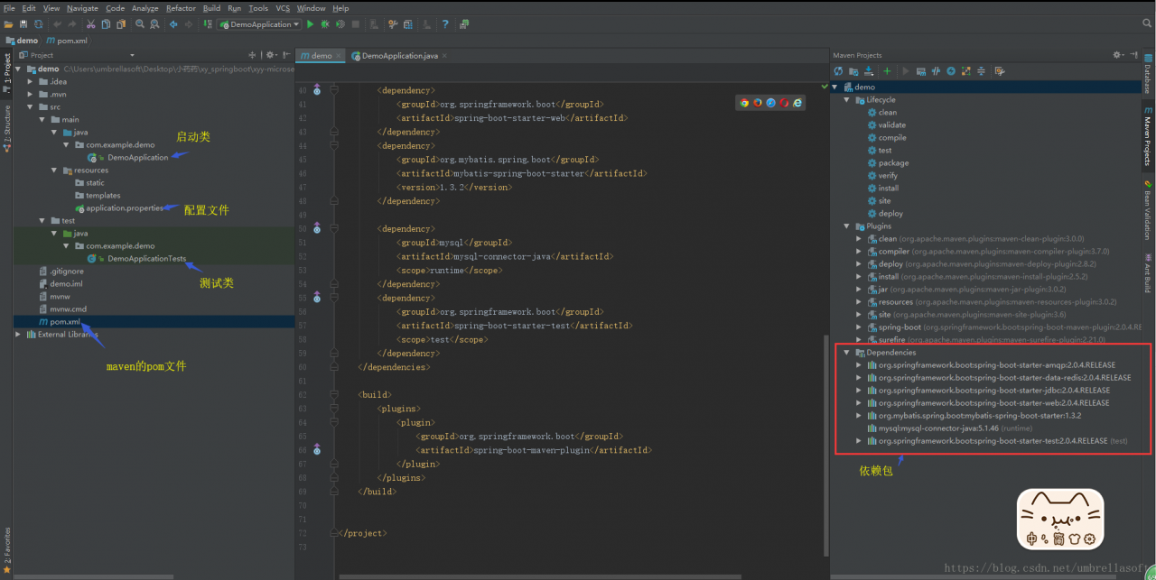Image resolution: width=1156 pixels, height=580 pixels.
Task: Open the File menu
Action: (x=9, y=8)
